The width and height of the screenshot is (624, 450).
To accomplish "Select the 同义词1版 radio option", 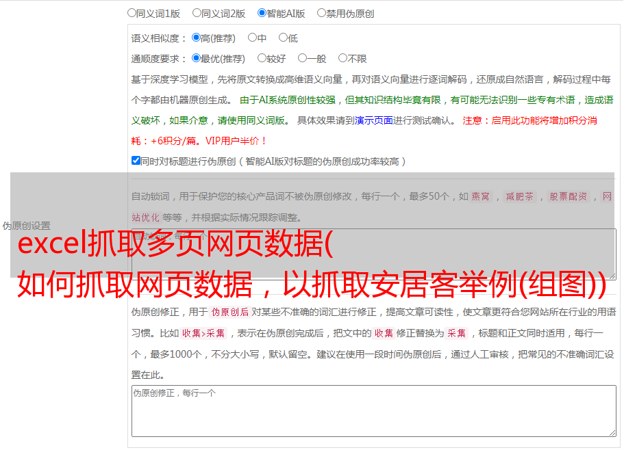I will coord(132,13).
